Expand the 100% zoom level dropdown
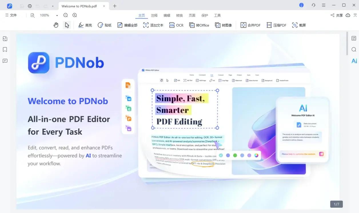Screen dimensions: 359x213 tap(57, 15)
